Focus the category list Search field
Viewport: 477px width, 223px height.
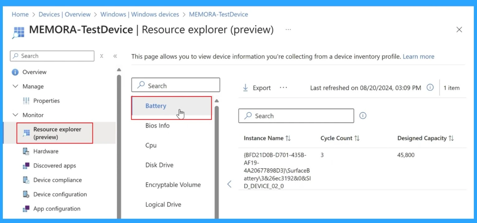(176, 85)
